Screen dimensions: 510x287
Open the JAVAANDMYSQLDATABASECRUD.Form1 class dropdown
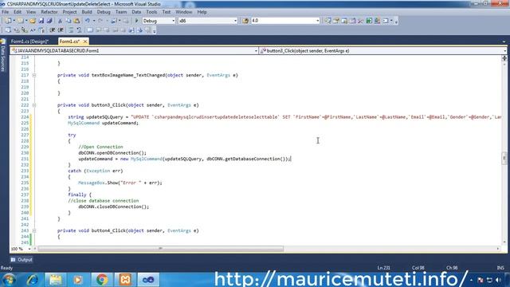coord(256,51)
